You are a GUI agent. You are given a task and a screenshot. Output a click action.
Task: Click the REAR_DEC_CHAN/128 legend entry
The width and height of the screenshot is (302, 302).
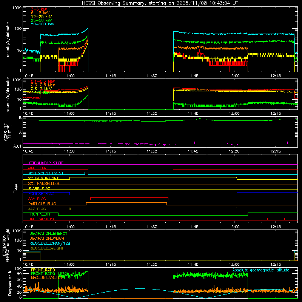pyautogui.click(x=50, y=243)
